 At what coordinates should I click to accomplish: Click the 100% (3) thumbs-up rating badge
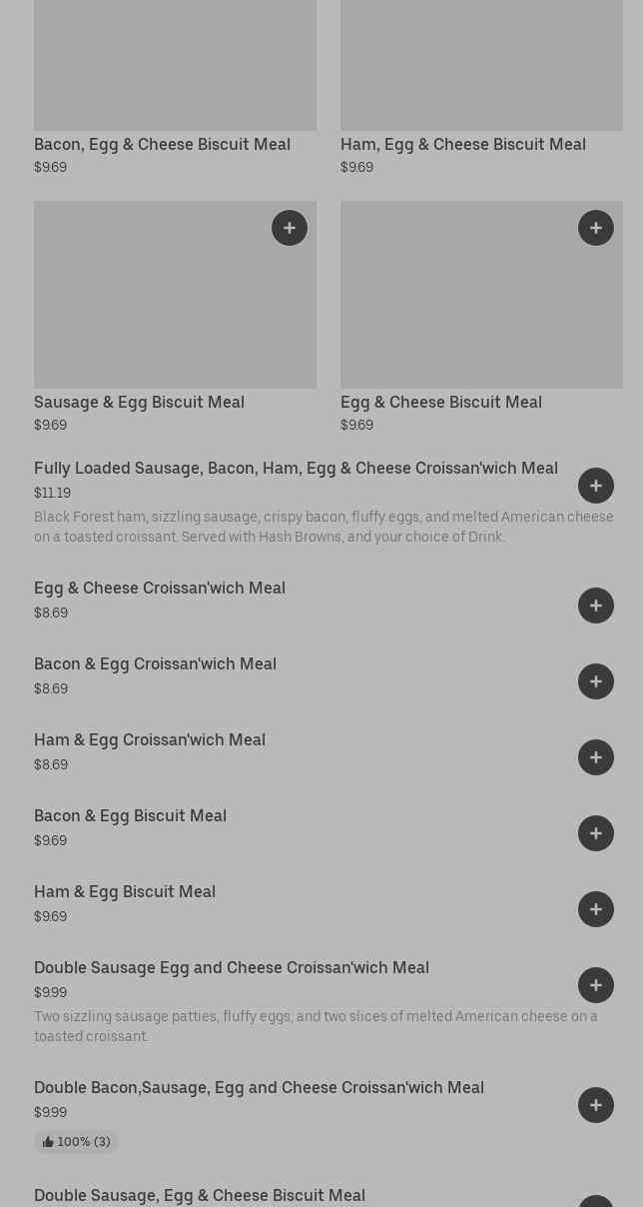tap(76, 1141)
